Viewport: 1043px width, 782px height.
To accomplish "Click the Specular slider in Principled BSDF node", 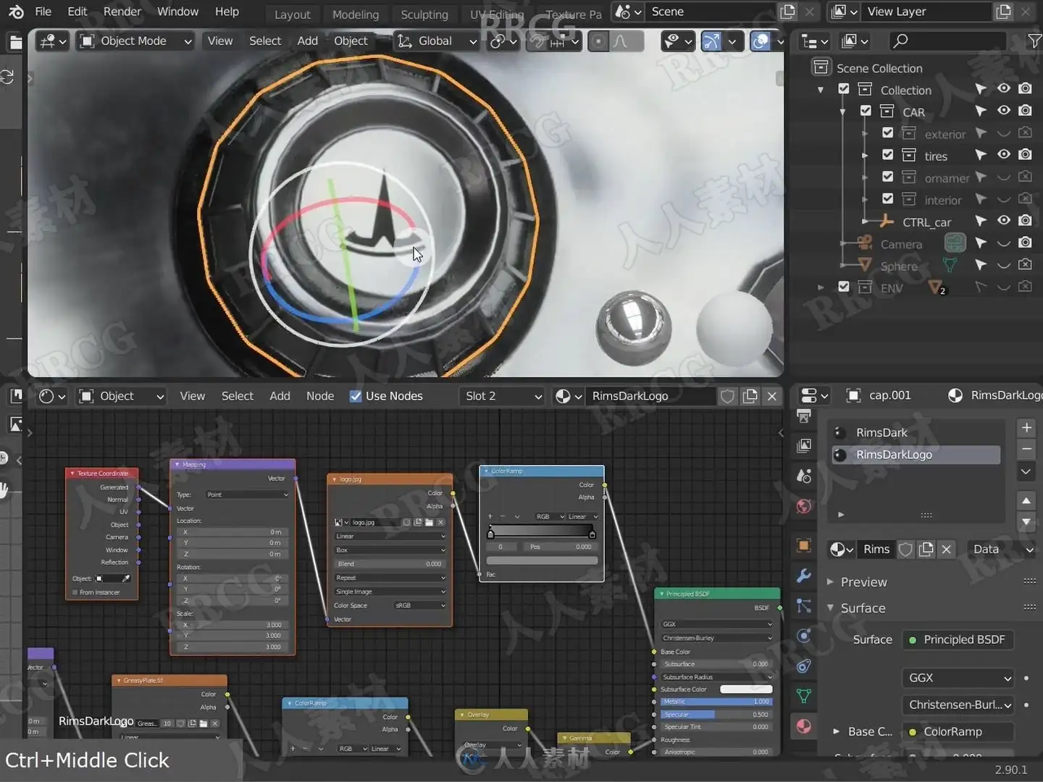I will [716, 715].
